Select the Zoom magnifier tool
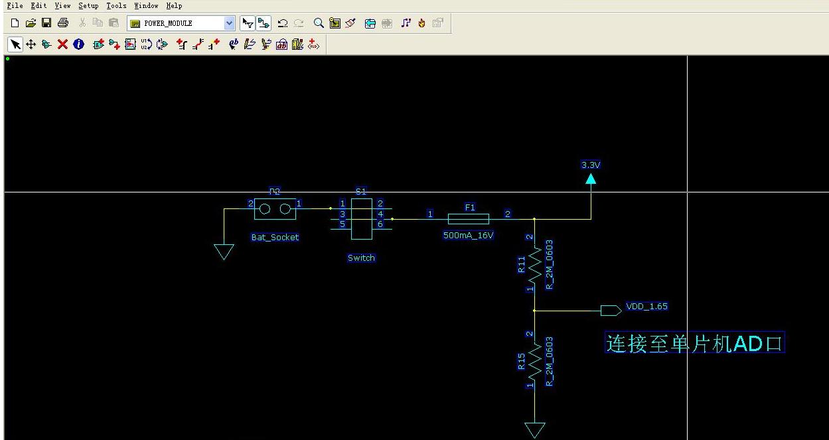Viewport: 829px width, 440px height. 319,23
